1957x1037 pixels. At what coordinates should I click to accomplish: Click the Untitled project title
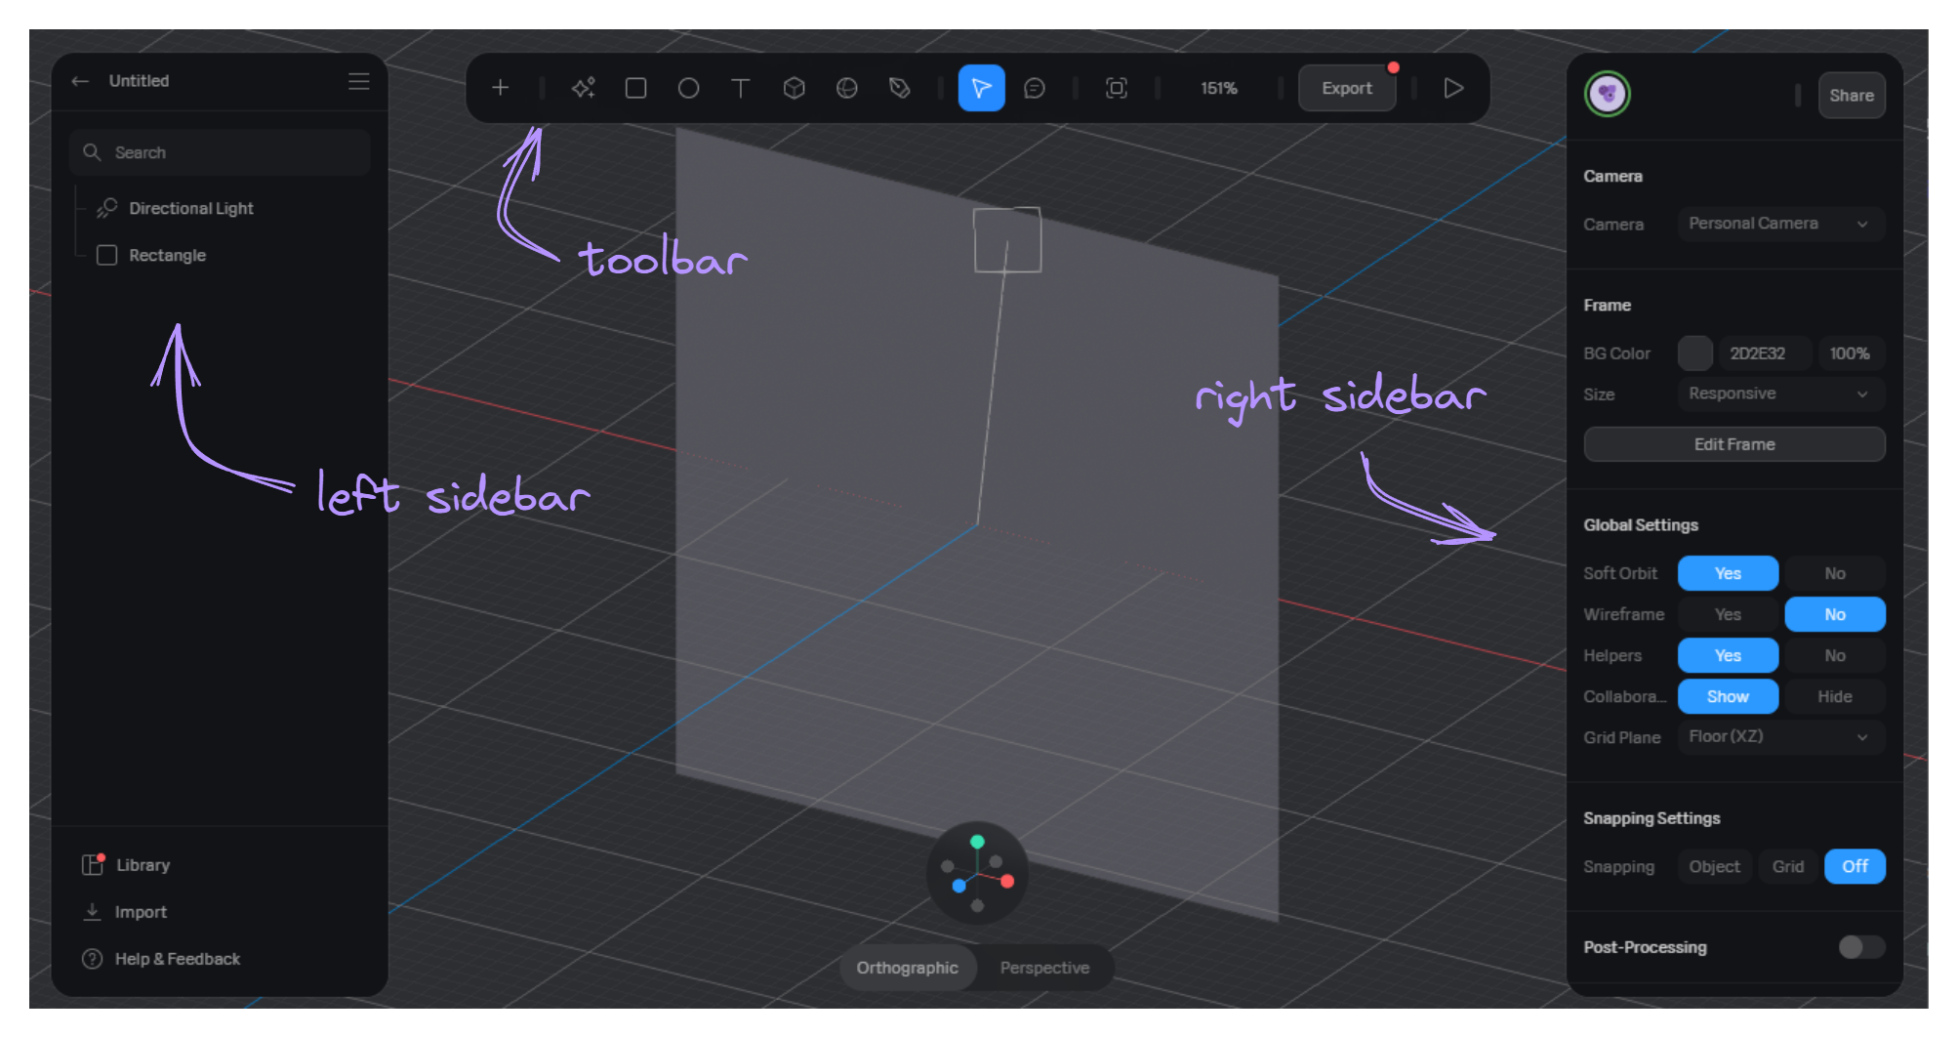(x=139, y=81)
